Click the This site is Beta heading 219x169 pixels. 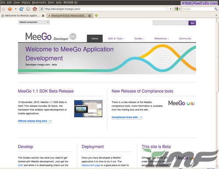[x=156, y=147]
